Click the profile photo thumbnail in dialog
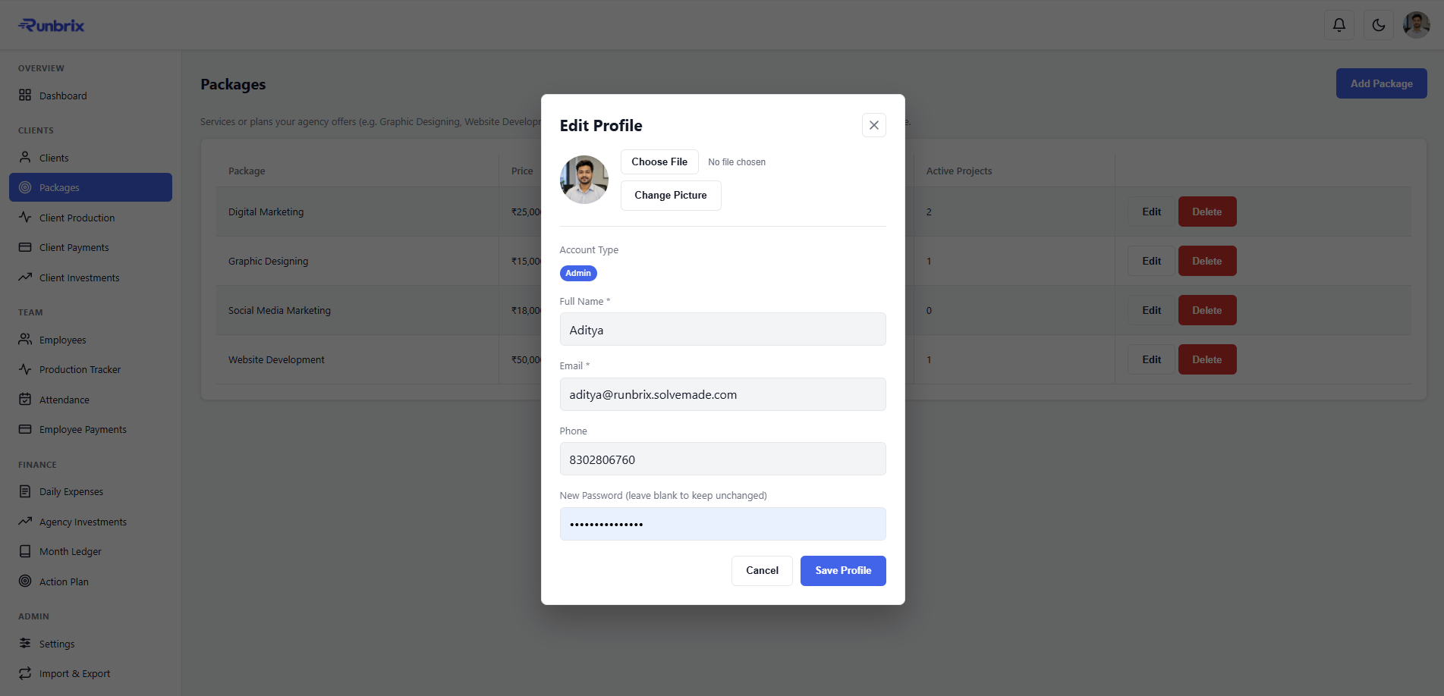The width and height of the screenshot is (1444, 696). pos(584,180)
